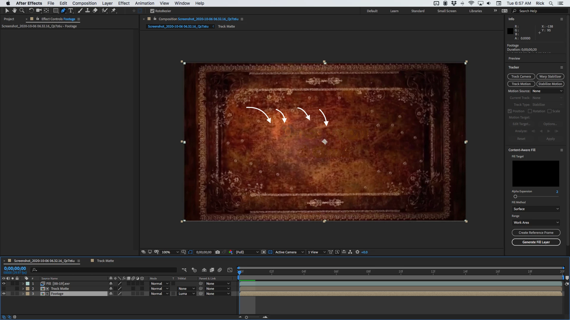Select the Clone Stamp tool

click(88, 11)
